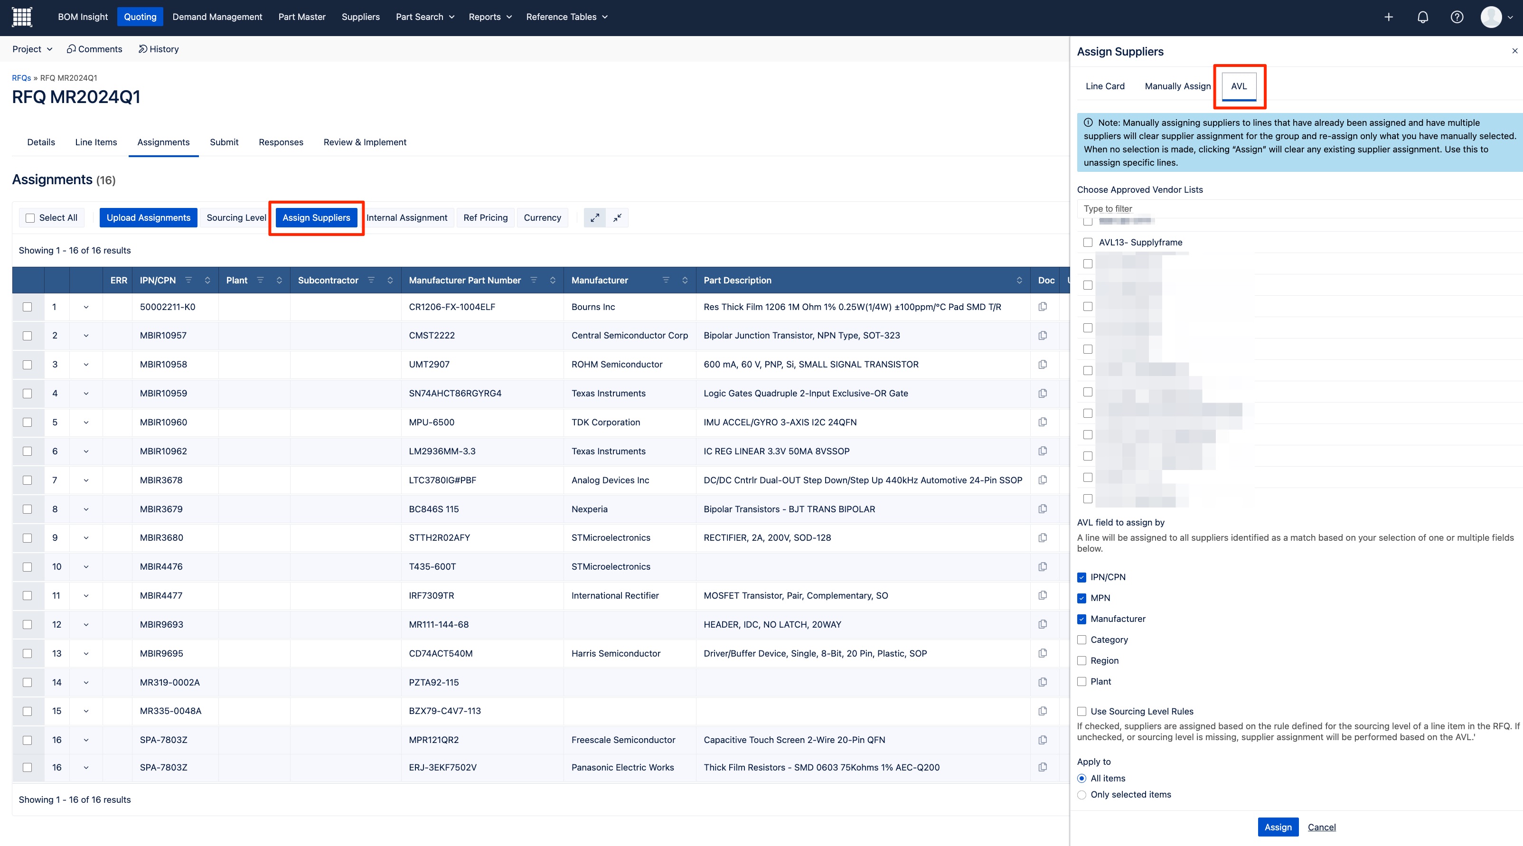Check the AVL13- Supplyframe vendor list
The image size is (1523, 846).
point(1088,243)
